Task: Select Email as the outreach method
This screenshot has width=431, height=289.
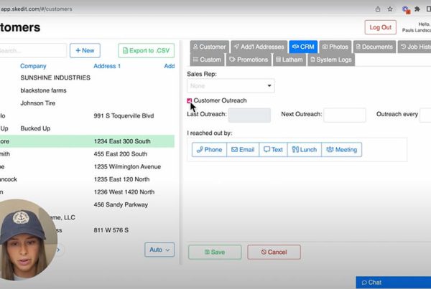Action: tap(243, 150)
